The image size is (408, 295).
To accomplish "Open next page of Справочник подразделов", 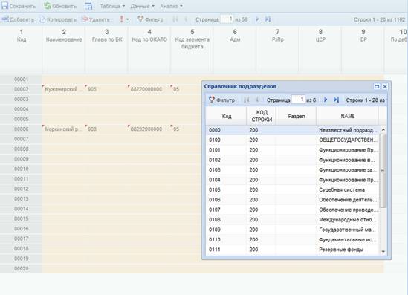I will [326, 100].
